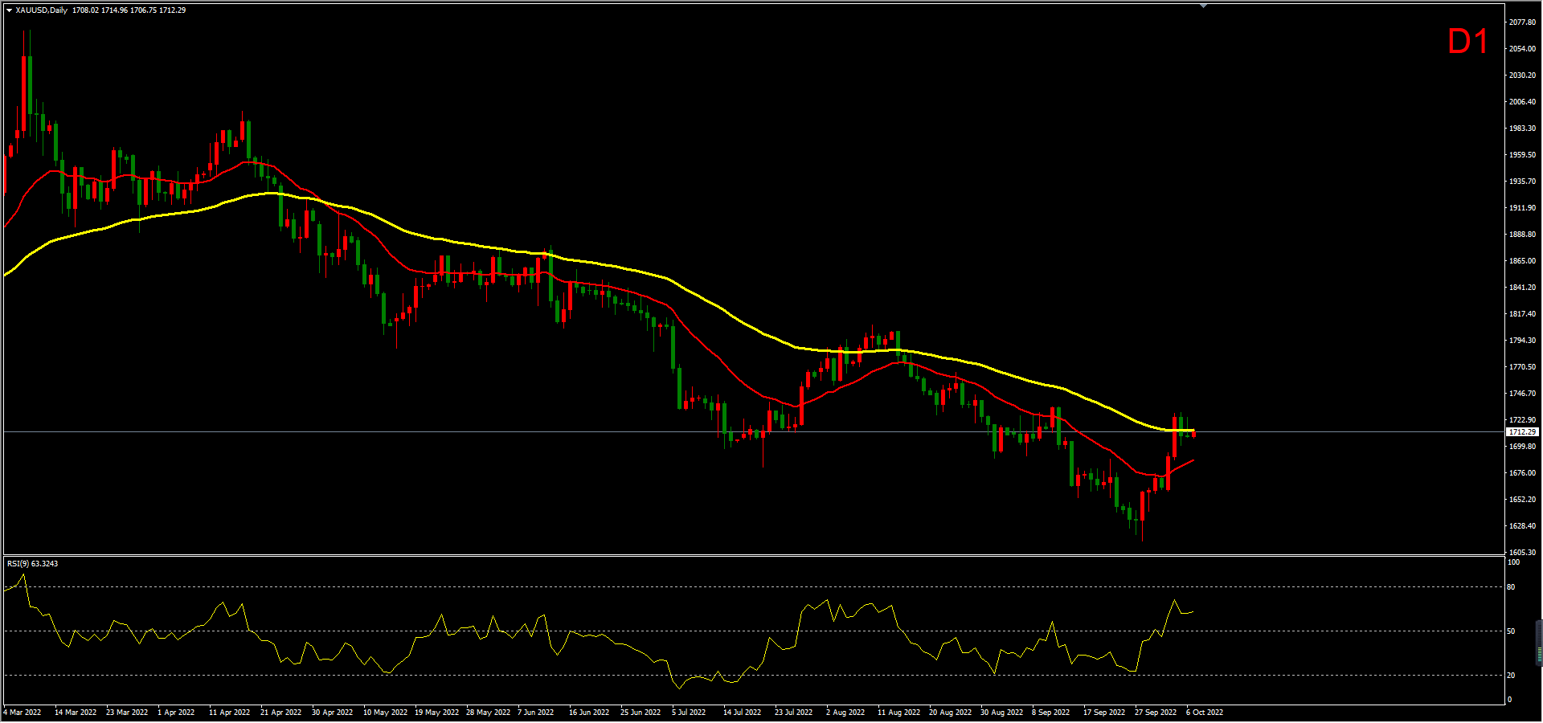Click the 2077.80 level on price scale
Screen dimensions: 1543x723
[1522, 22]
